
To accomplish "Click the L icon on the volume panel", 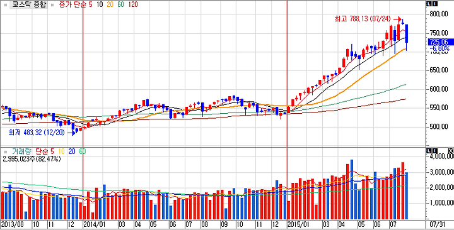I will coord(429,151).
